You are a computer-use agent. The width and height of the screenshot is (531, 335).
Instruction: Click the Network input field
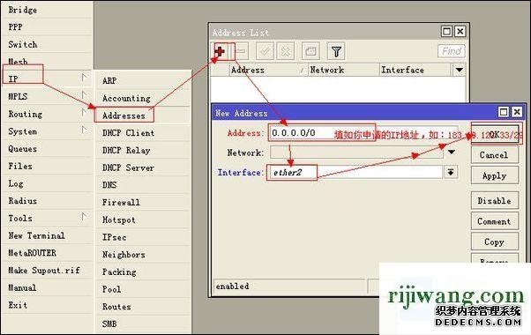tap(356, 153)
